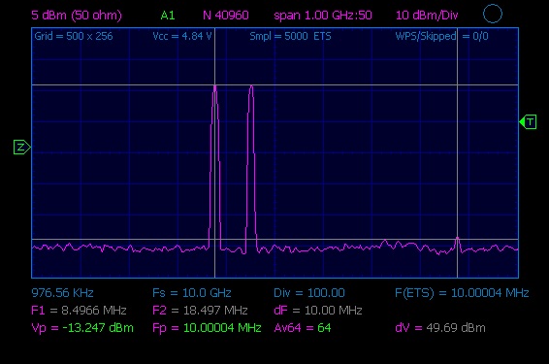Click the 'Vcc = 4.84 V' readout
This screenshot has width=549, height=364.
pos(182,36)
